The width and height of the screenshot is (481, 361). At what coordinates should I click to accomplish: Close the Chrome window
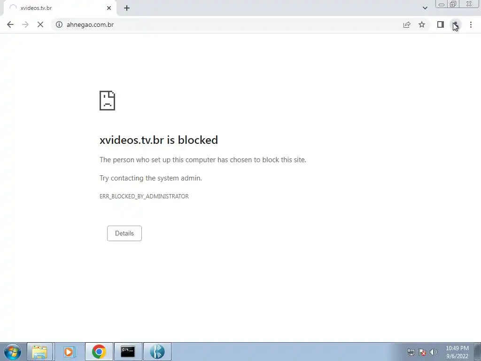coord(469,4)
